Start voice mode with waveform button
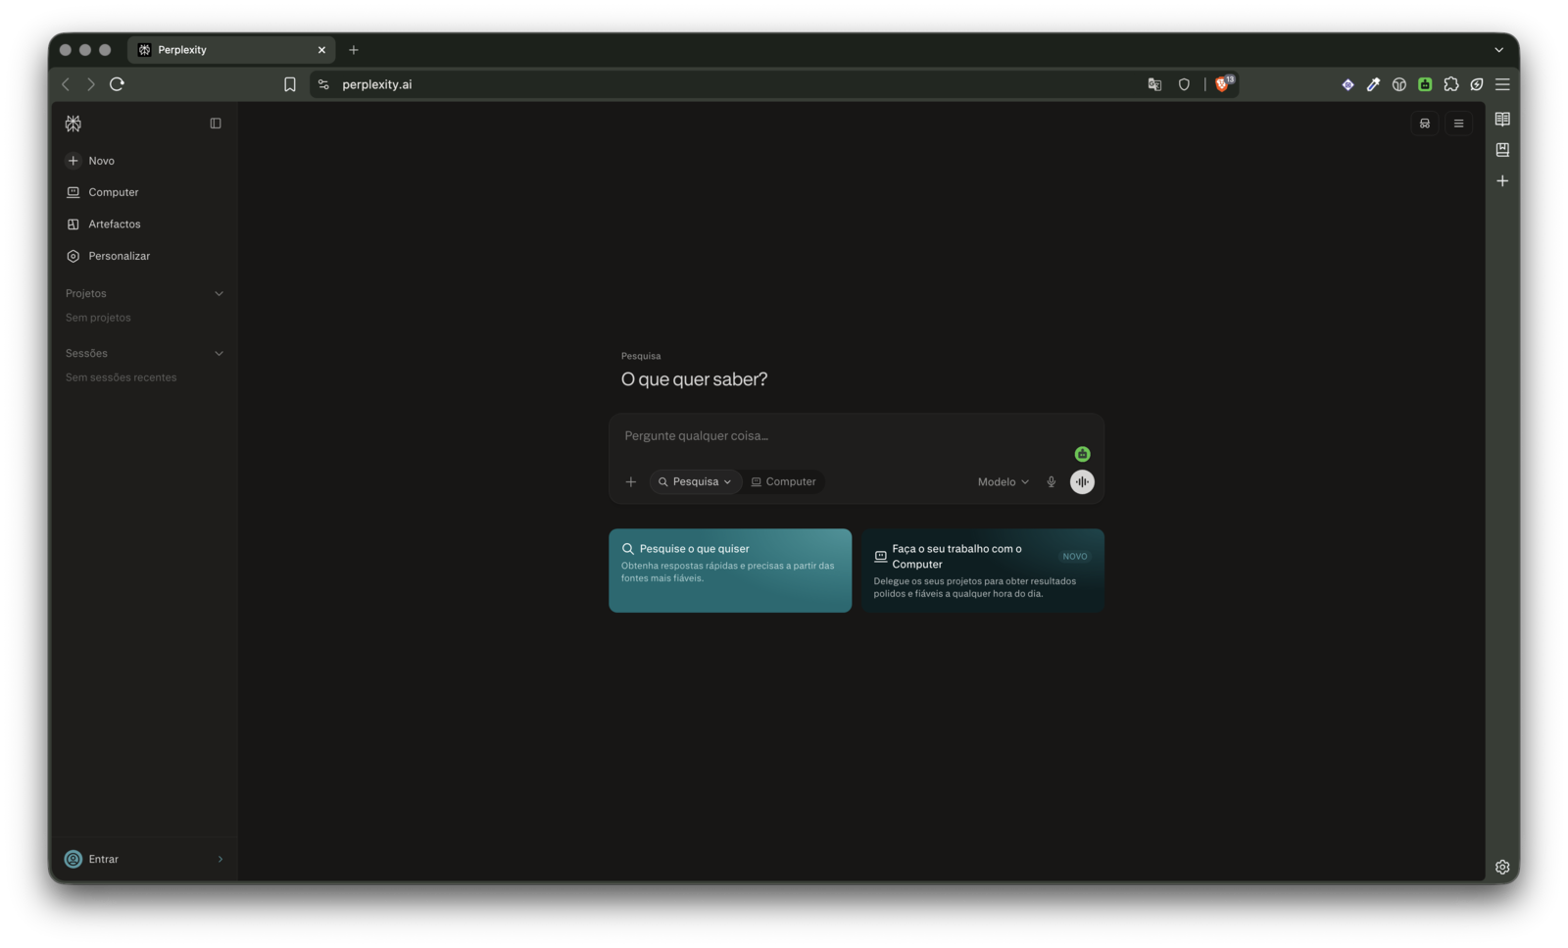 click(1082, 481)
